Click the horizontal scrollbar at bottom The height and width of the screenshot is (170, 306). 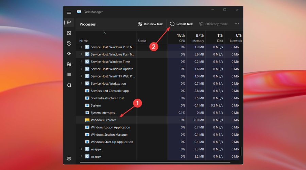tap(155, 162)
